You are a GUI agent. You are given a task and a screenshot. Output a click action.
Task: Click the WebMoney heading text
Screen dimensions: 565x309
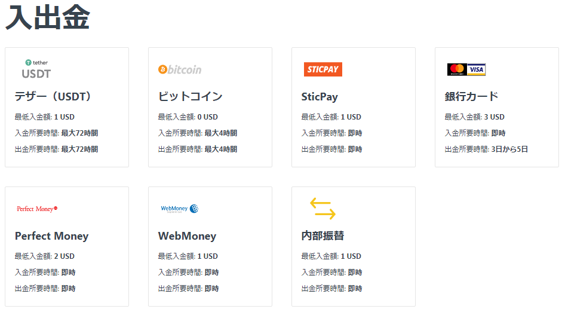(187, 236)
